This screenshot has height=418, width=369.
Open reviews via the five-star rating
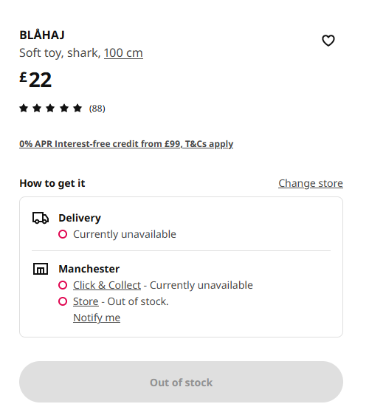(x=51, y=109)
